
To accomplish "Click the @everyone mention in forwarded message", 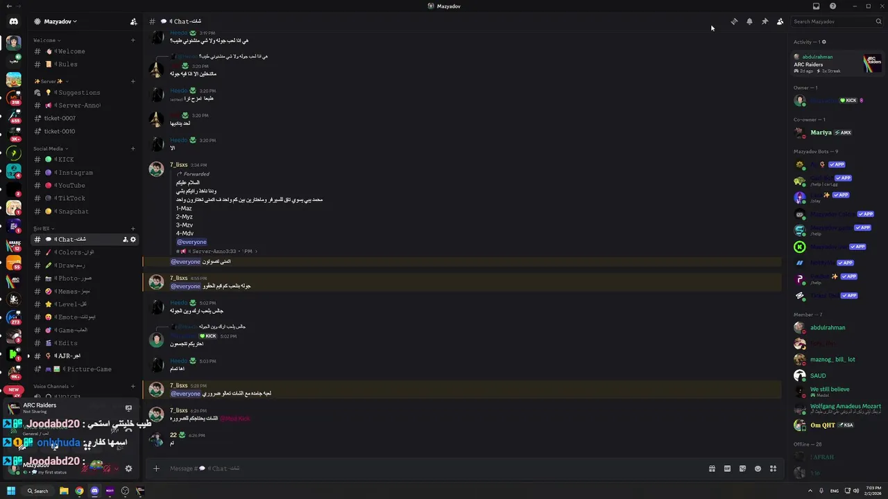I will 191,242.
